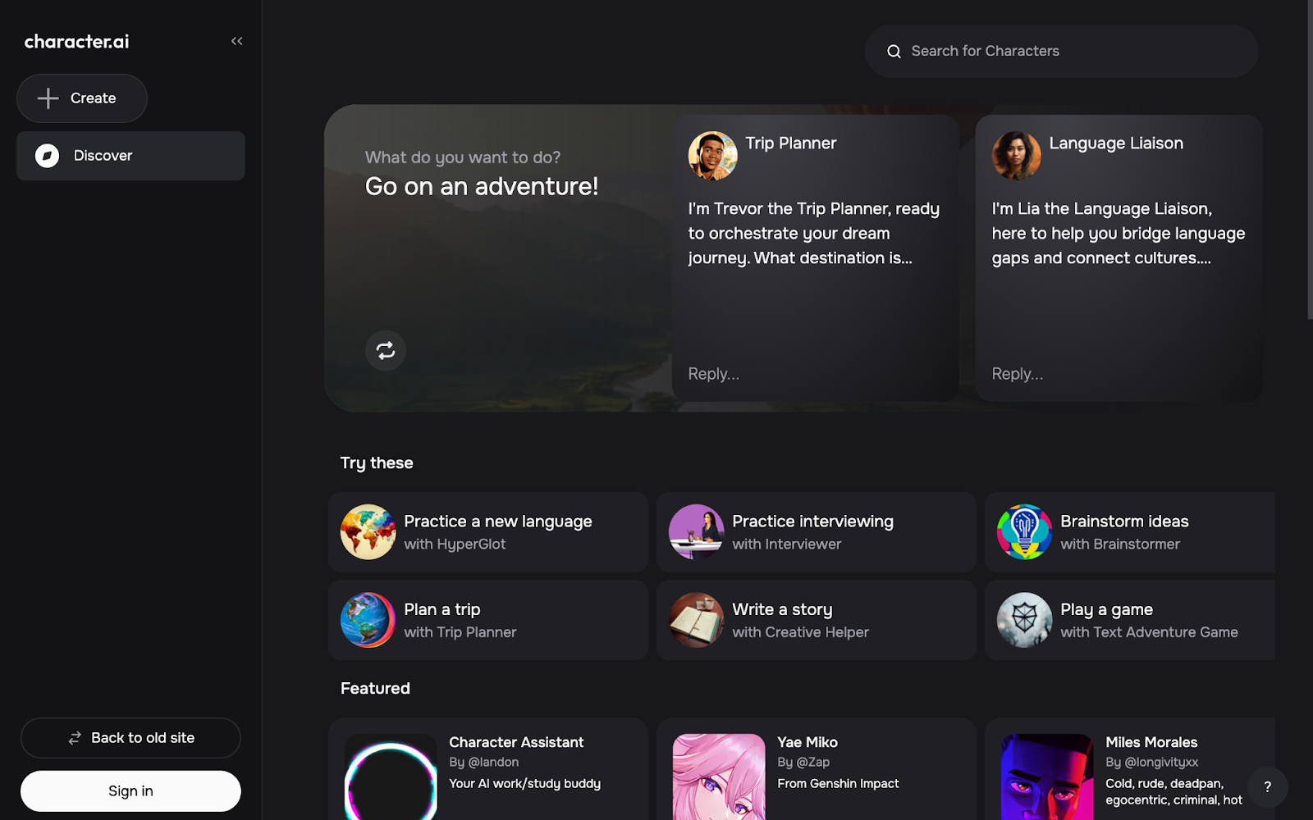The image size is (1313, 820).
Task: Select Practice a new language card
Action: 488,532
